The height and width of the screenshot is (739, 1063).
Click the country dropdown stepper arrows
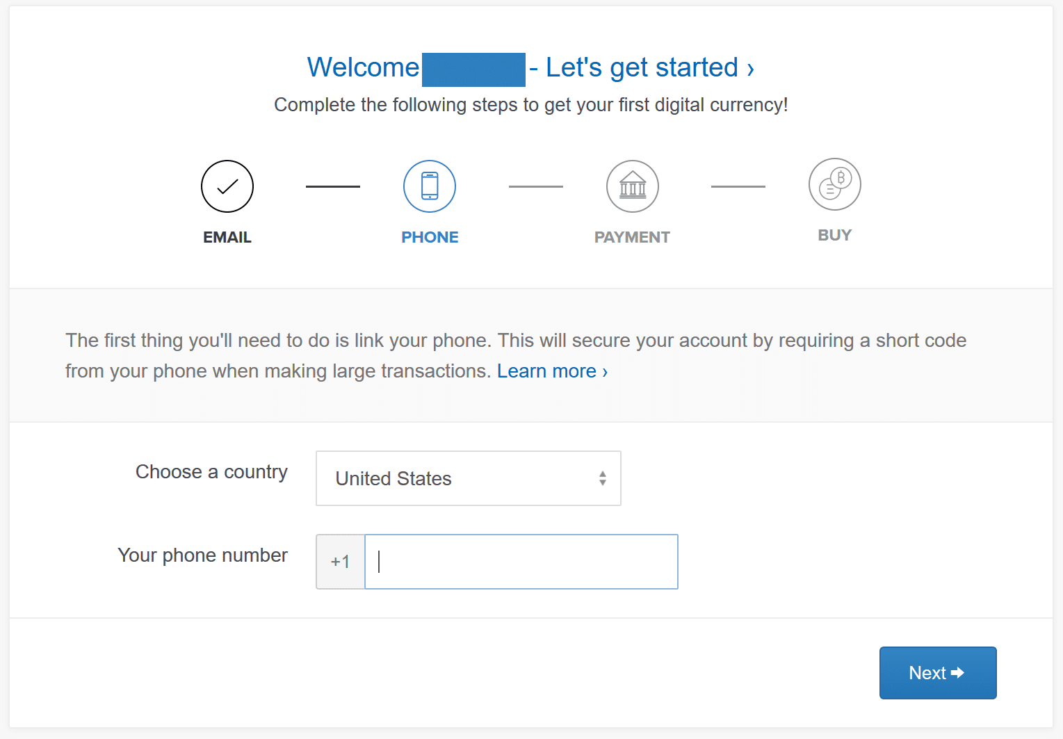[x=602, y=478]
